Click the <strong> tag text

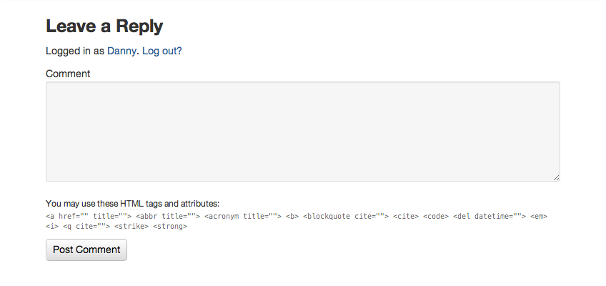(170, 226)
